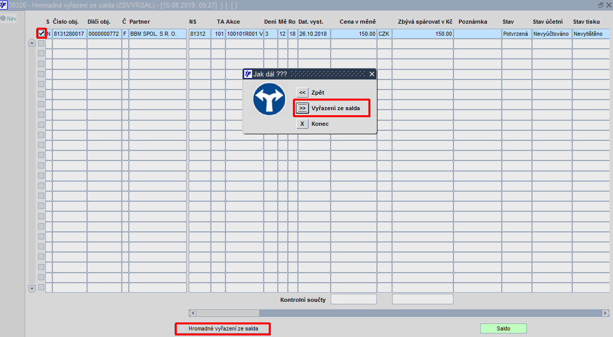Click the X Konec button in dialog
This screenshot has width=613, height=337.
[x=302, y=124]
